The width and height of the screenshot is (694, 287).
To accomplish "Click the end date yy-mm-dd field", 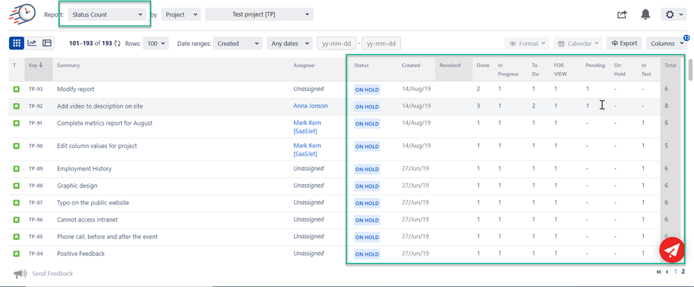I will click(x=381, y=43).
